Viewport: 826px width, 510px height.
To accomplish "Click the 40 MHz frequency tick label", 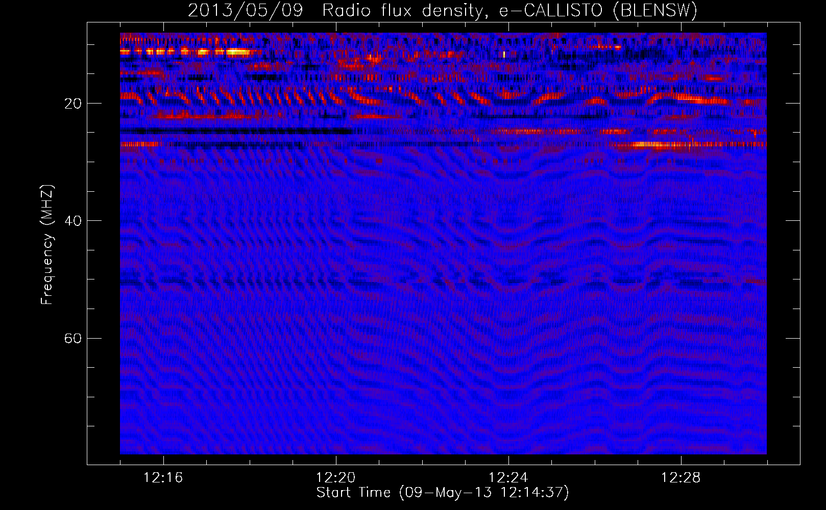I will pos(73,221).
